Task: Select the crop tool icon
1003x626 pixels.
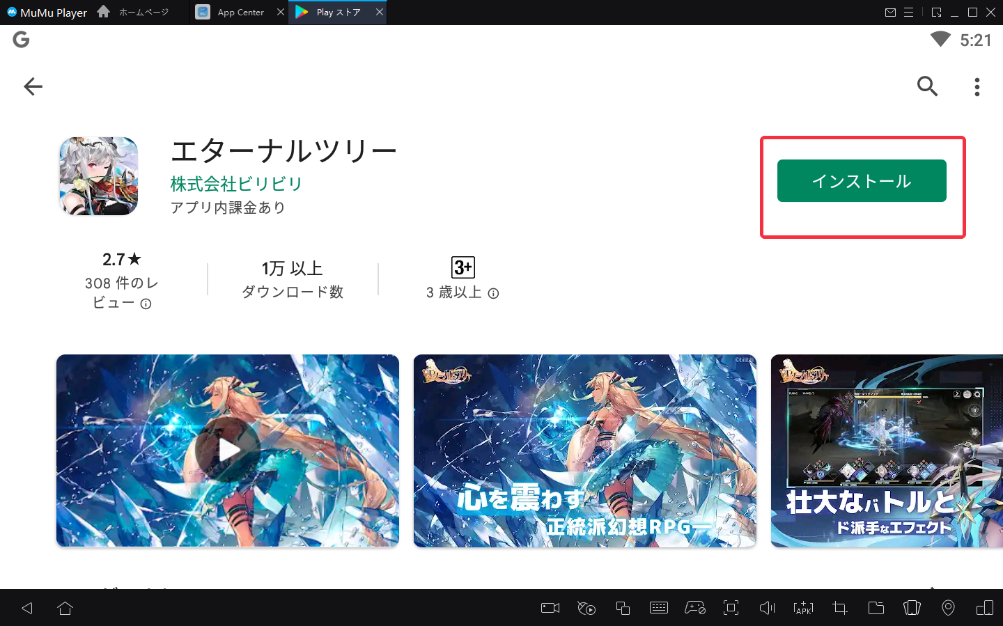Action: [840, 608]
